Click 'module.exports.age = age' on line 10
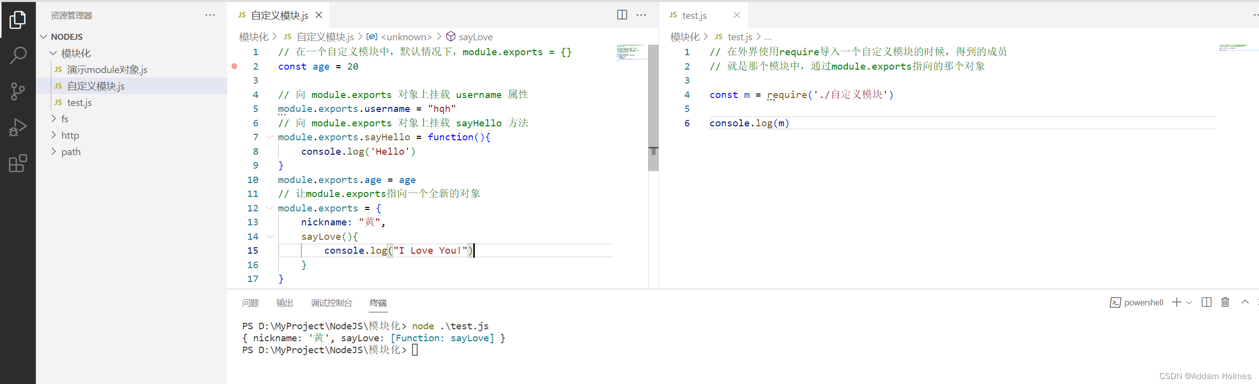Viewport: 1259px width, 384px height. coord(347,180)
